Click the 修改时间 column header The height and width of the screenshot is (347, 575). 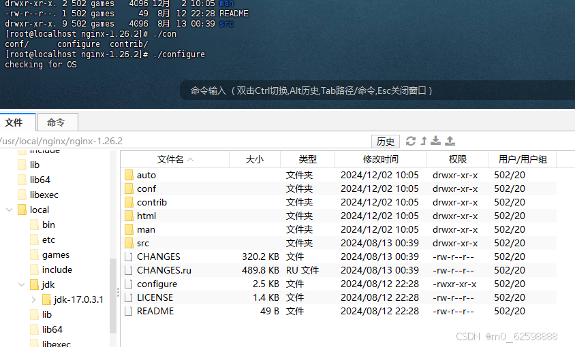[381, 159]
